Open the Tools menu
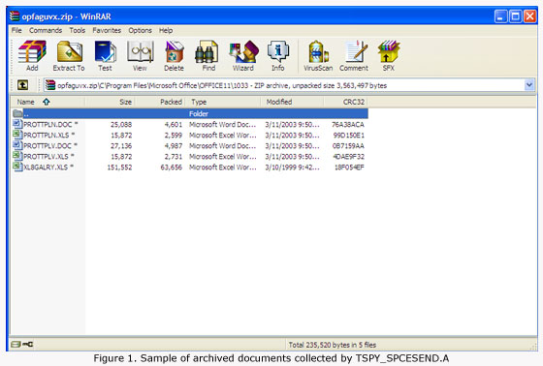Image resolution: width=543 pixels, height=366 pixels. click(77, 30)
